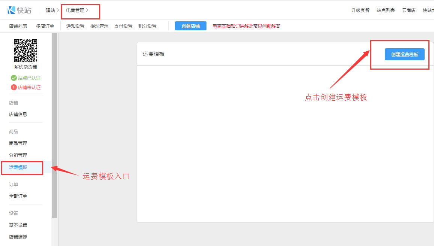434x246 pixels.
Task: Click the 升级套餐 link in header
Action: tap(360, 10)
